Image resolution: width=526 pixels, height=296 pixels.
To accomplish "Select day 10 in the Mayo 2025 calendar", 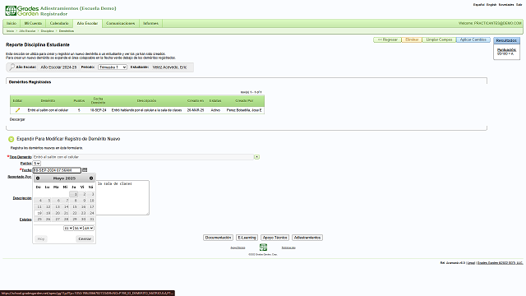I will [91, 201].
